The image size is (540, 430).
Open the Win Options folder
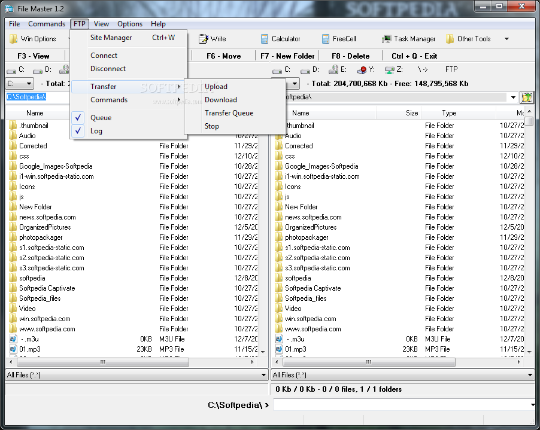(x=33, y=39)
